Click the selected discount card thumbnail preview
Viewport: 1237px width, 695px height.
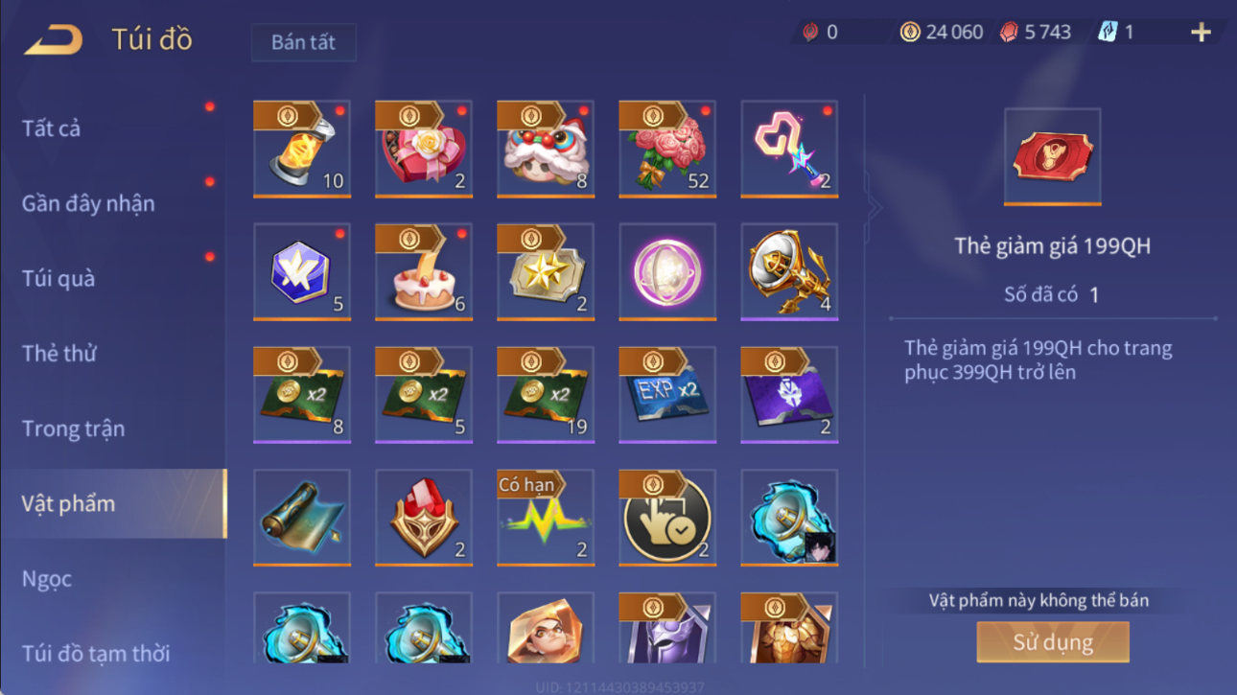1053,157
